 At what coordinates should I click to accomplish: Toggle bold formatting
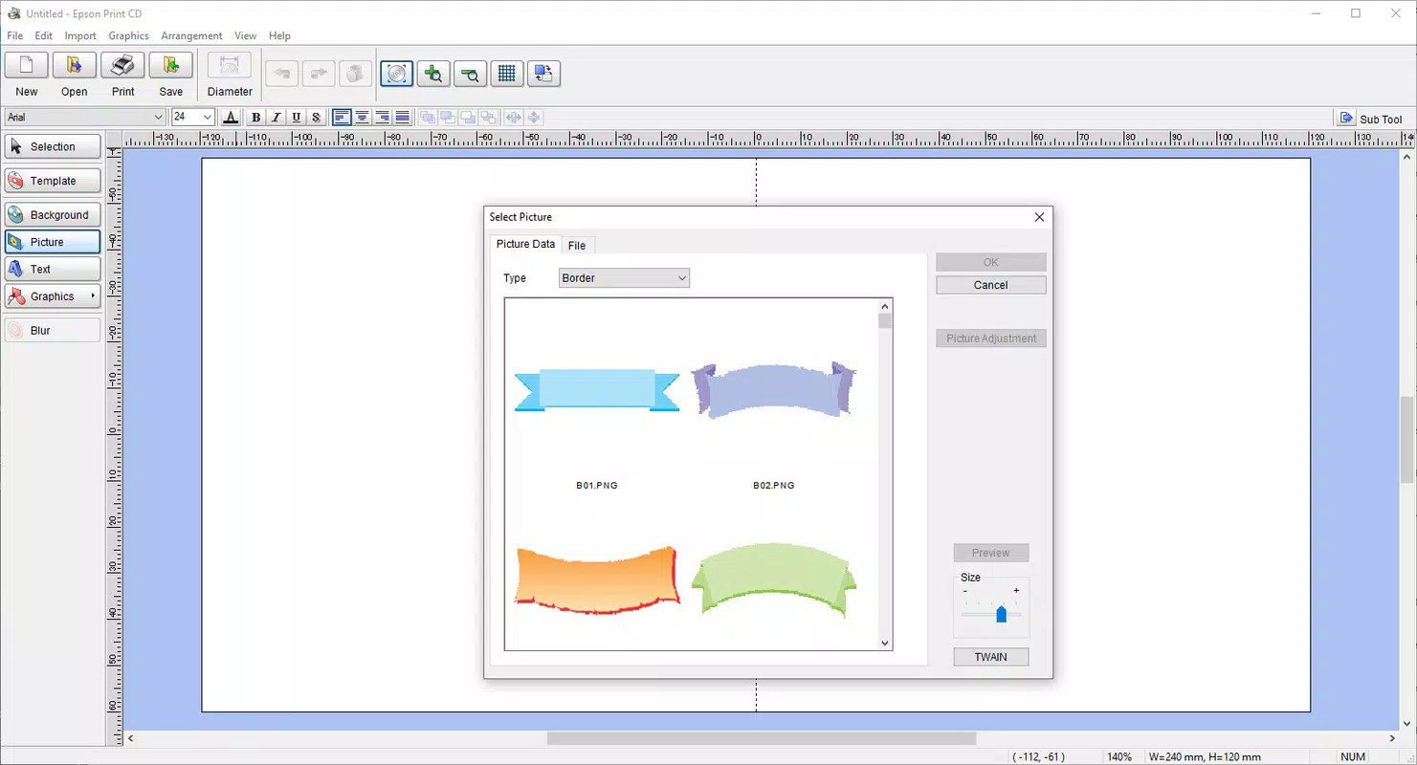[x=256, y=118]
